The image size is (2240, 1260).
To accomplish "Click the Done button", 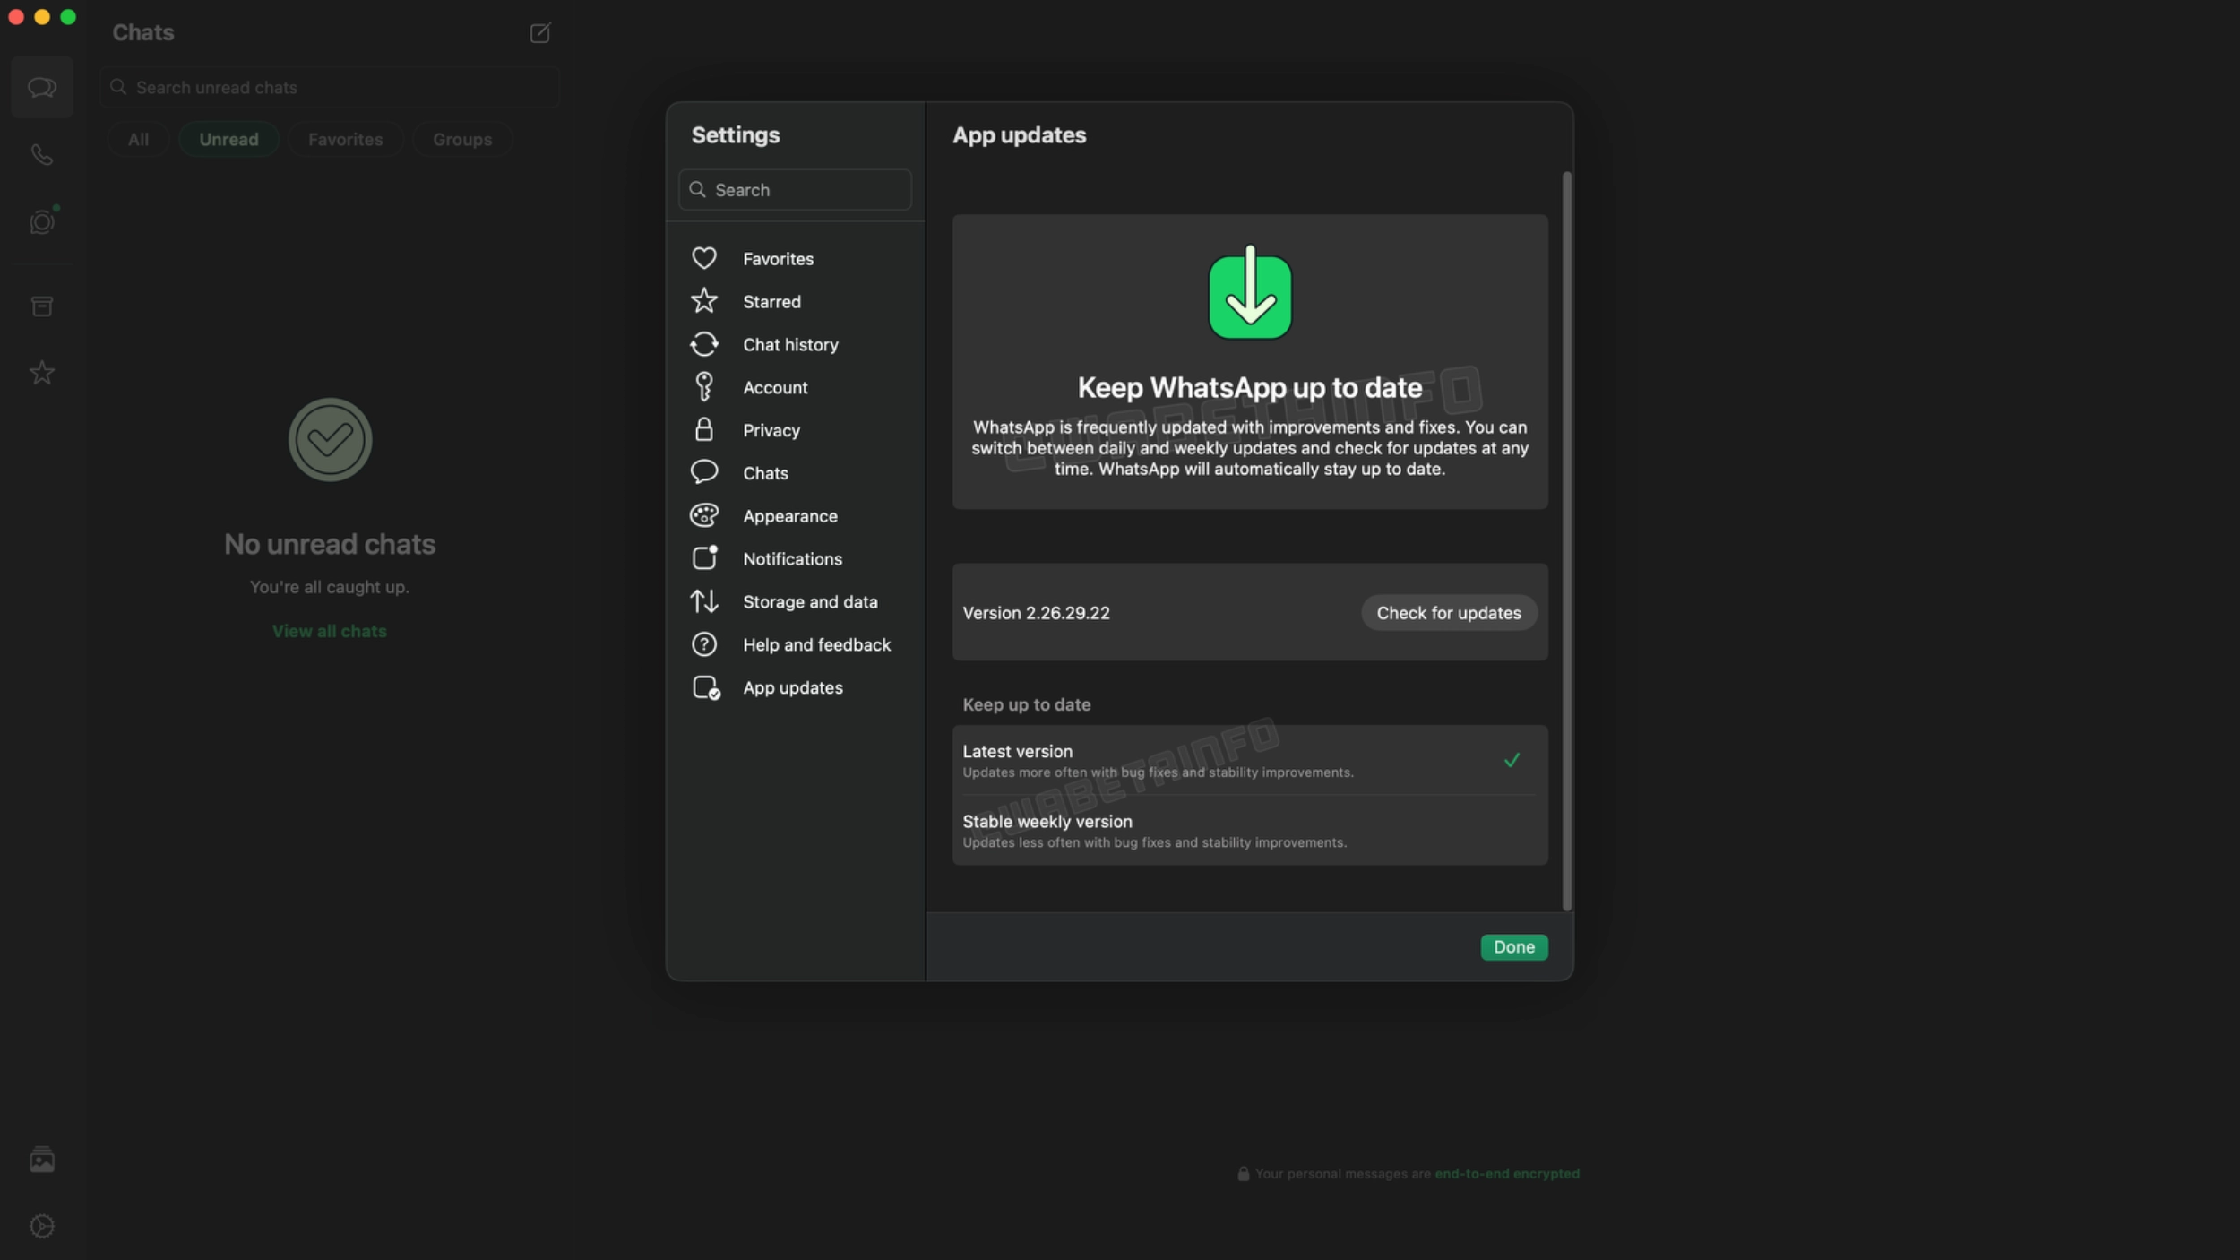I will [1514, 946].
